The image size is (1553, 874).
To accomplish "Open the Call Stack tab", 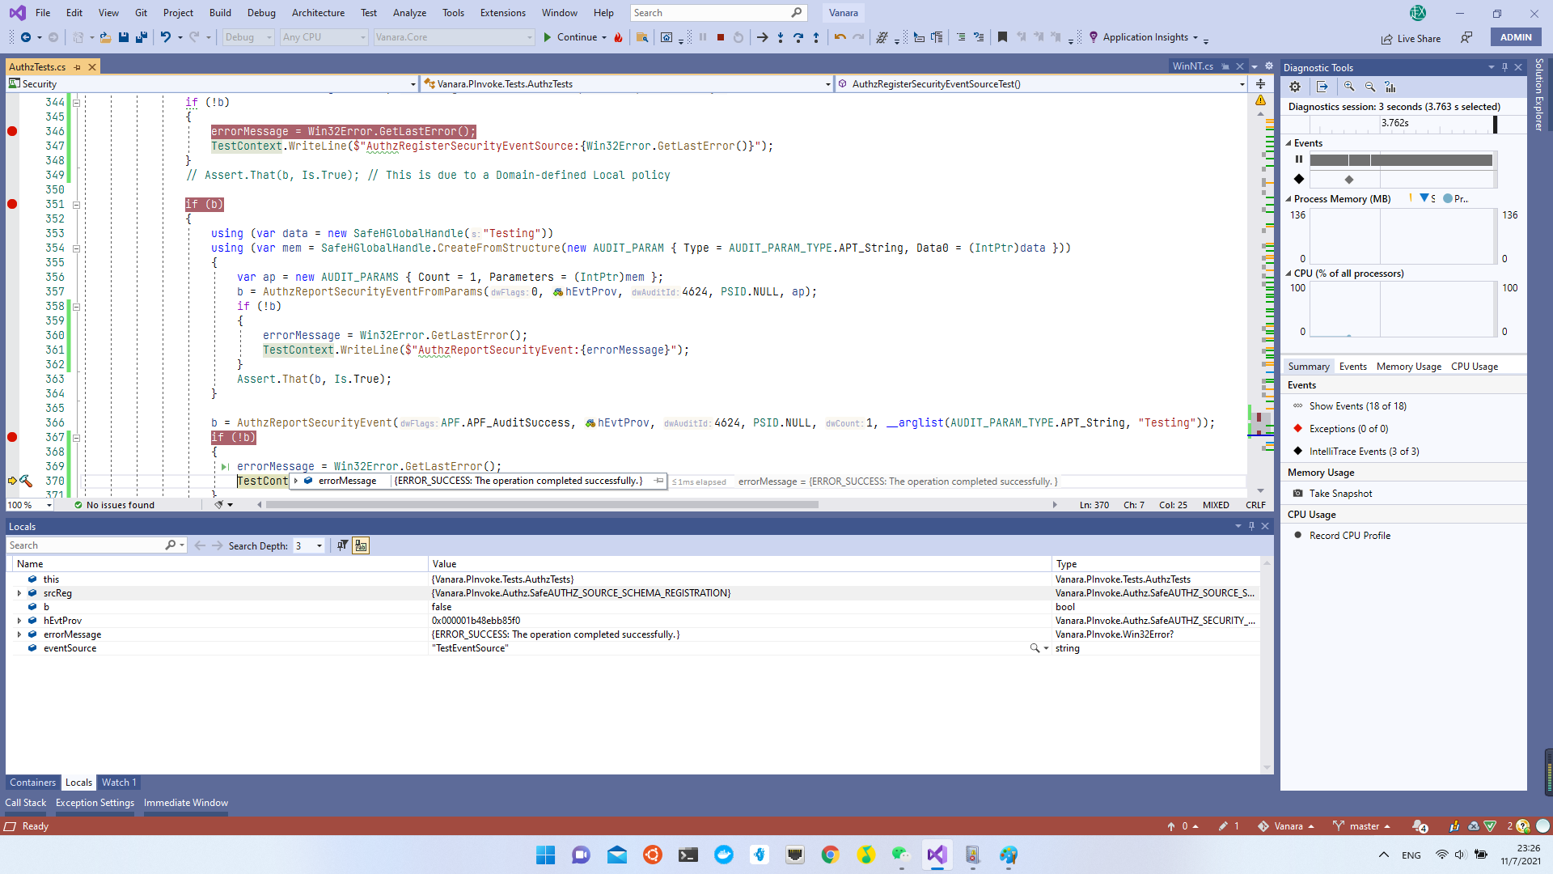I will [26, 803].
